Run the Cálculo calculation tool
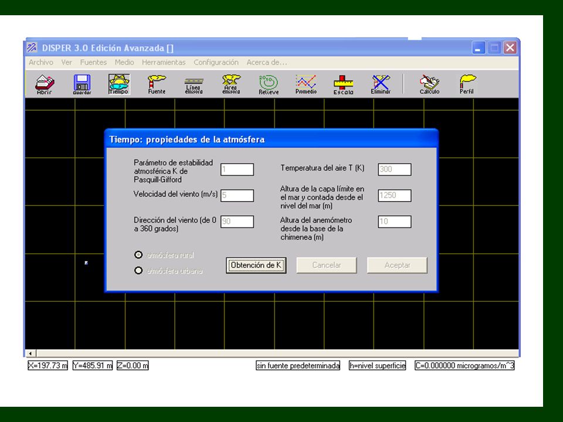 [429, 84]
